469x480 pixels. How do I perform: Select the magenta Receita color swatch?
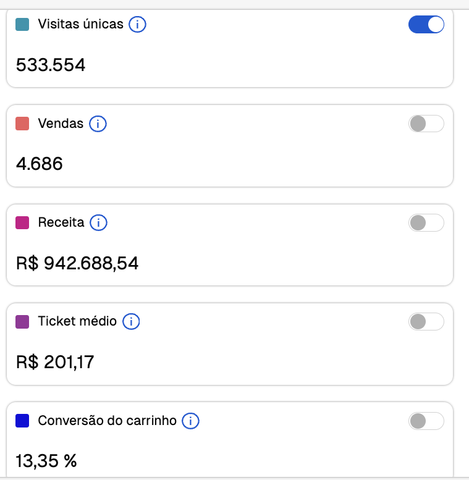click(x=22, y=222)
